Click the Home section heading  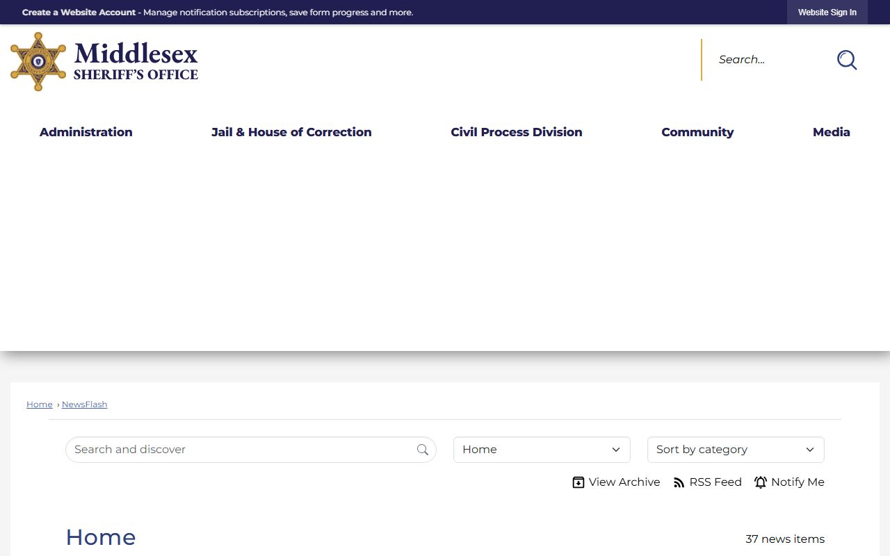tap(101, 537)
